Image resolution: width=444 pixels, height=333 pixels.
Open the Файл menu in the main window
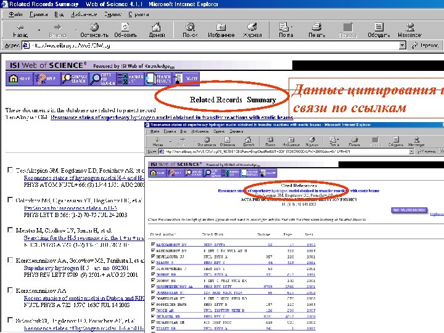(x=15, y=14)
